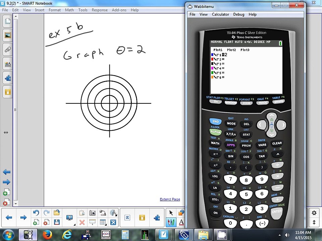Open Calculator menu in Wabbitemu
This screenshot has width=322, height=241.
[220, 14]
